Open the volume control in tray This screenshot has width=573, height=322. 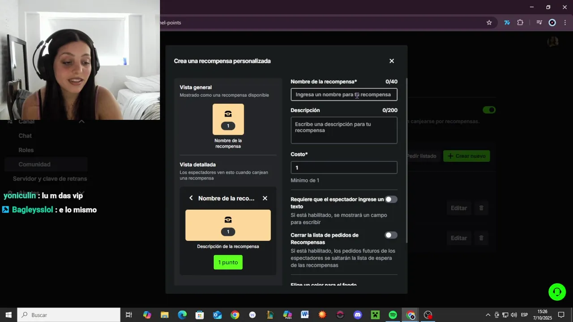[x=513, y=315]
